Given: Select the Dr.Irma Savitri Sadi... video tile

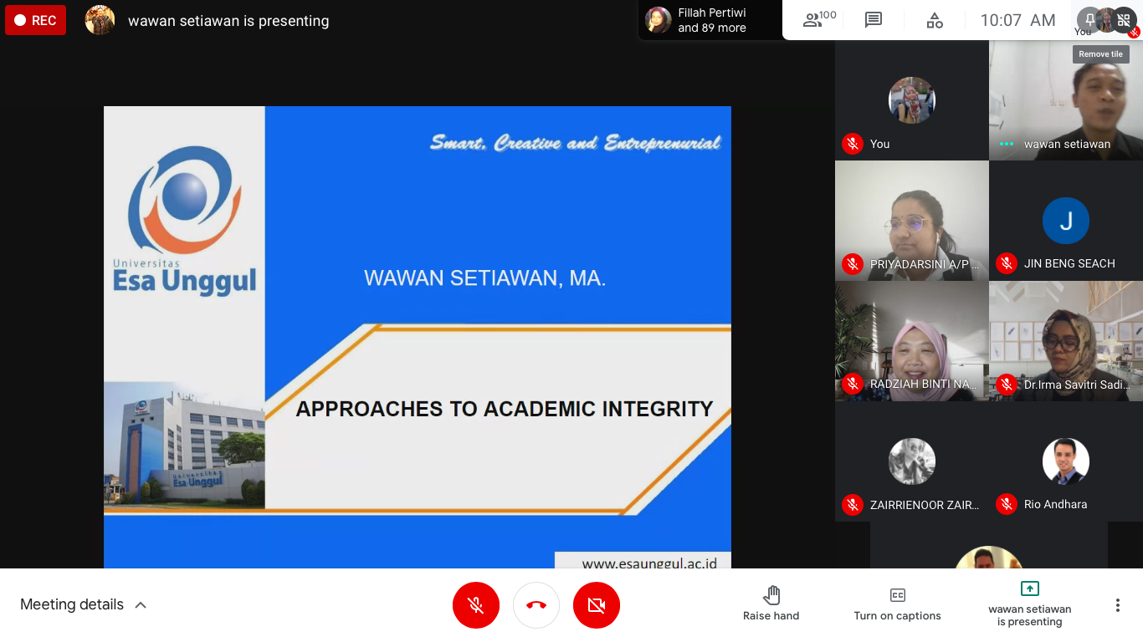Looking at the screenshot, I should click(1066, 341).
